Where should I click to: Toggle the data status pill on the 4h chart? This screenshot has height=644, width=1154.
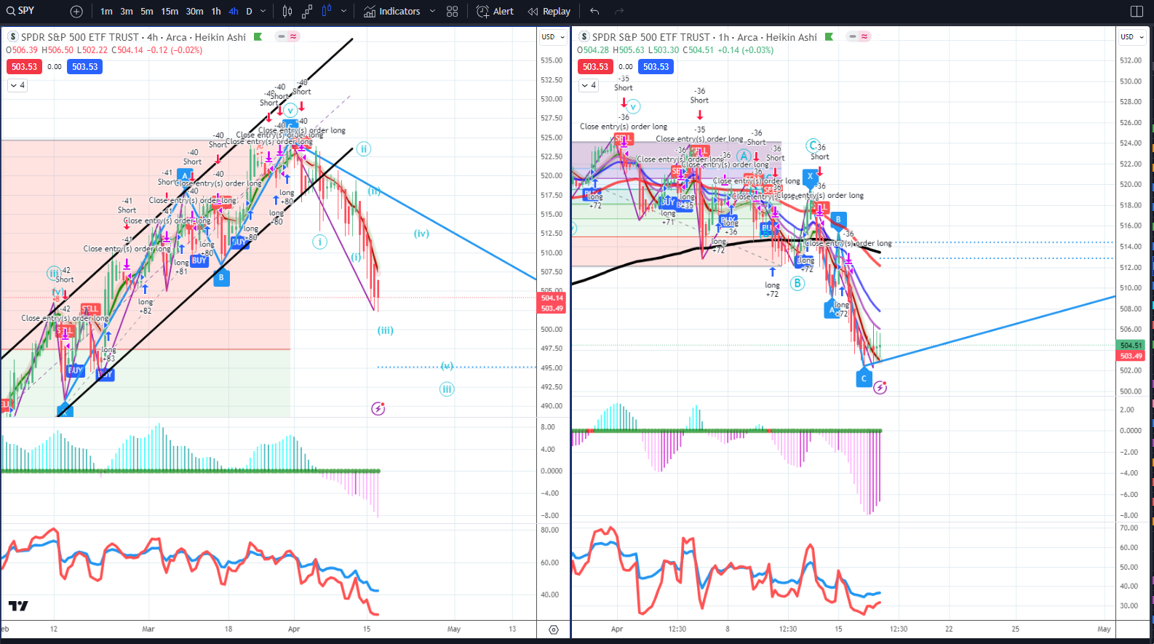(287, 36)
